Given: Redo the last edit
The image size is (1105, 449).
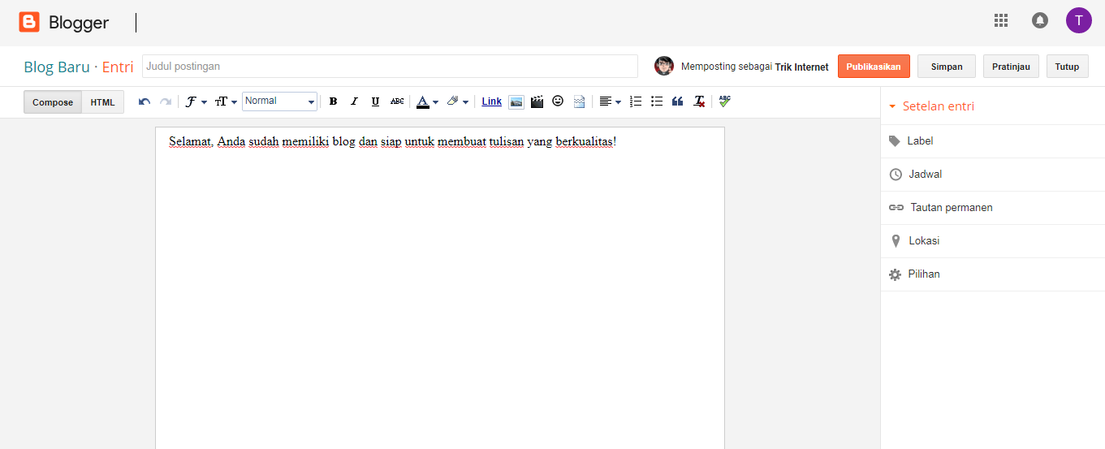Looking at the screenshot, I should (x=166, y=101).
